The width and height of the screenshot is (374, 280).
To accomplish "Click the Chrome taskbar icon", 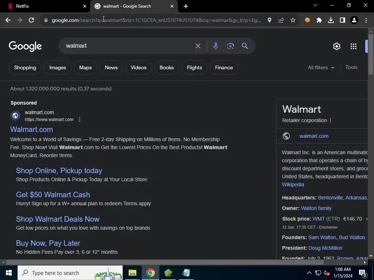I will point(150,273).
